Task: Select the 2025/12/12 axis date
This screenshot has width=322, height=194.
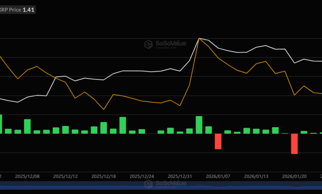Action: (x=65, y=176)
